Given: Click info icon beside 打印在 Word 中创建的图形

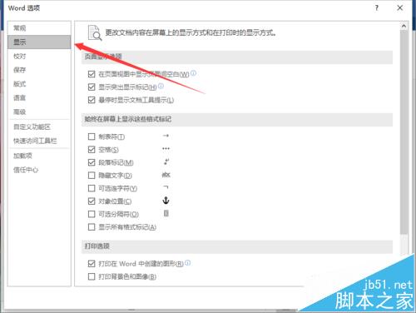Looking at the screenshot, I should pyautogui.click(x=187, y=262).
